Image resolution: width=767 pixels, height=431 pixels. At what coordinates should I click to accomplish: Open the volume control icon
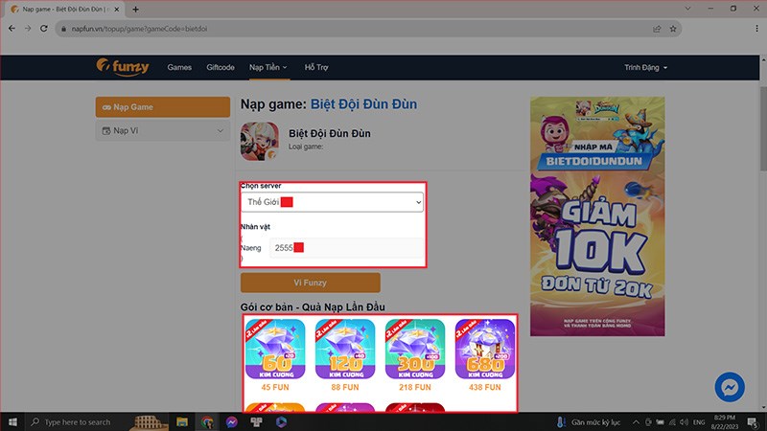684,422
